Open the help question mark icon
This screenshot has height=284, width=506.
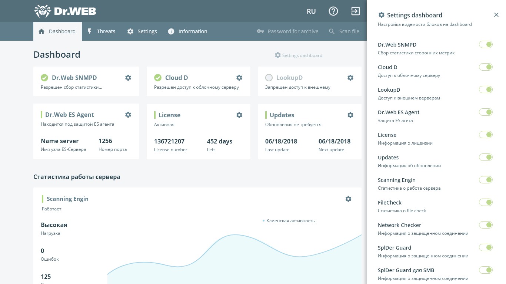(x=333, y=11)
